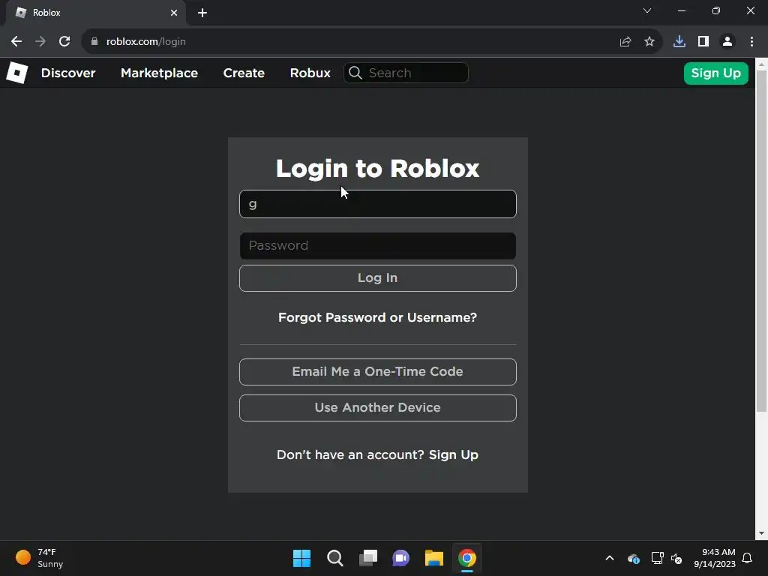Close the Chrome window

tap(750, 10)
